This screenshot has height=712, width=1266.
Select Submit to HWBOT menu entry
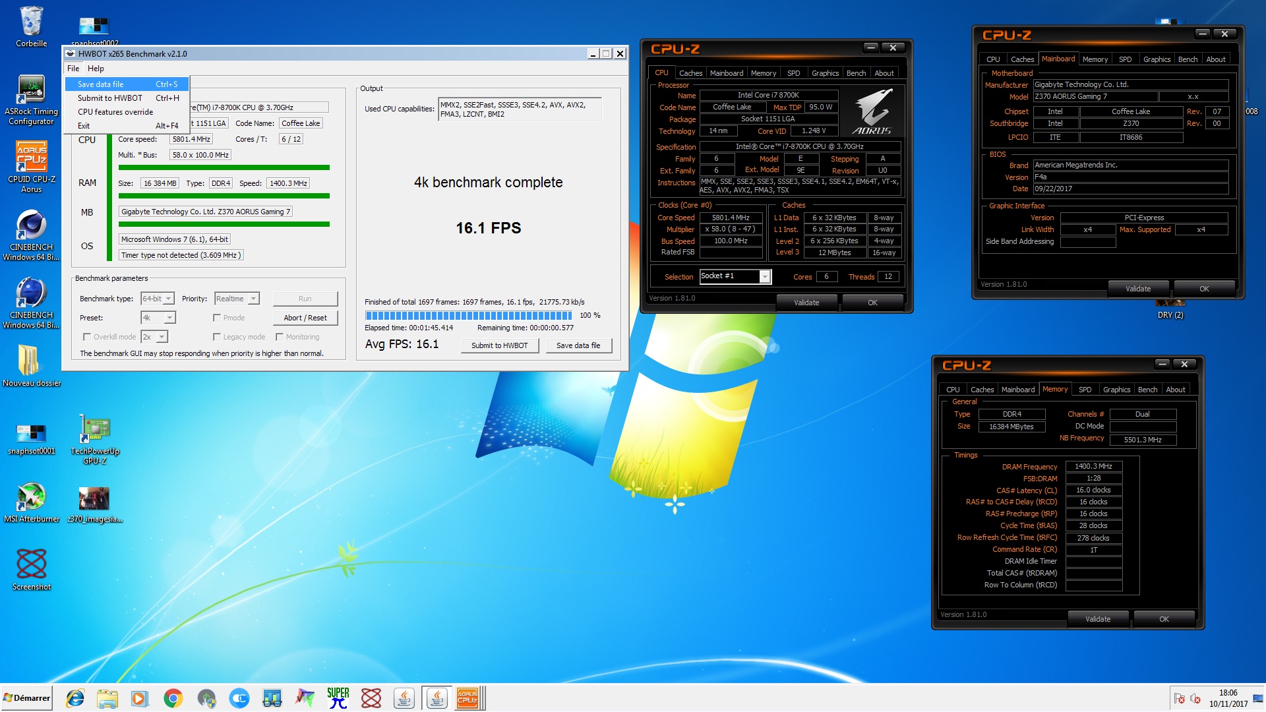pos(127,98)
